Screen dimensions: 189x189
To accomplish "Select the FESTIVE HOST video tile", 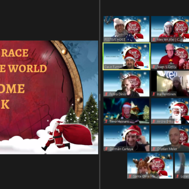I will coord(126,29).
